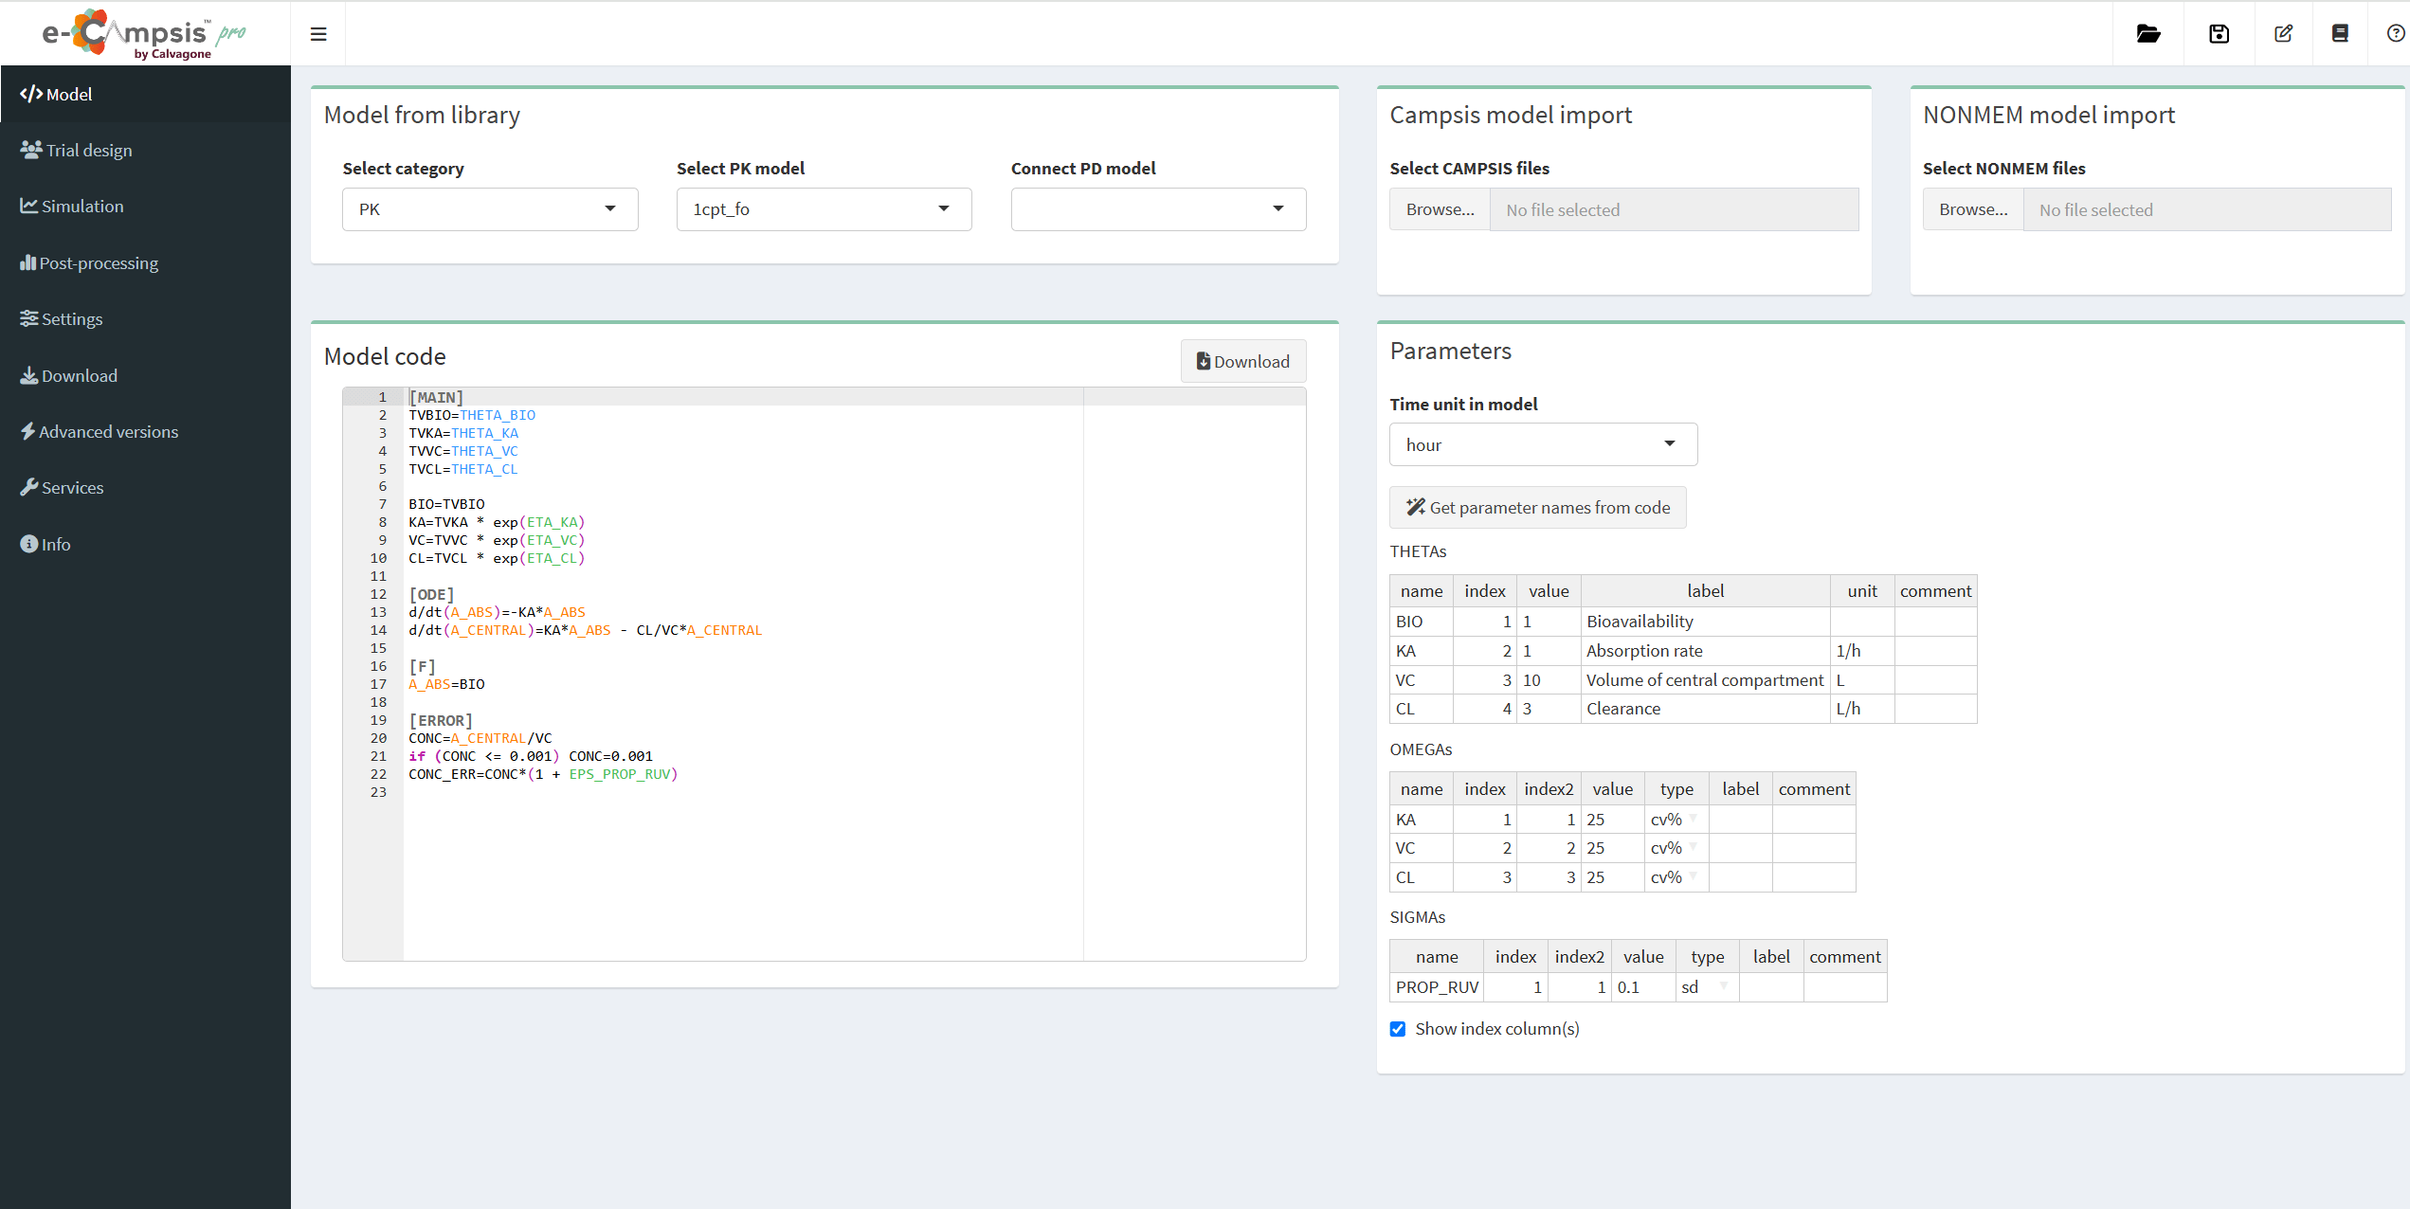Expand the Connect PD model dropdown
Viewport: 2410px width, 1209px height.
1157,209
